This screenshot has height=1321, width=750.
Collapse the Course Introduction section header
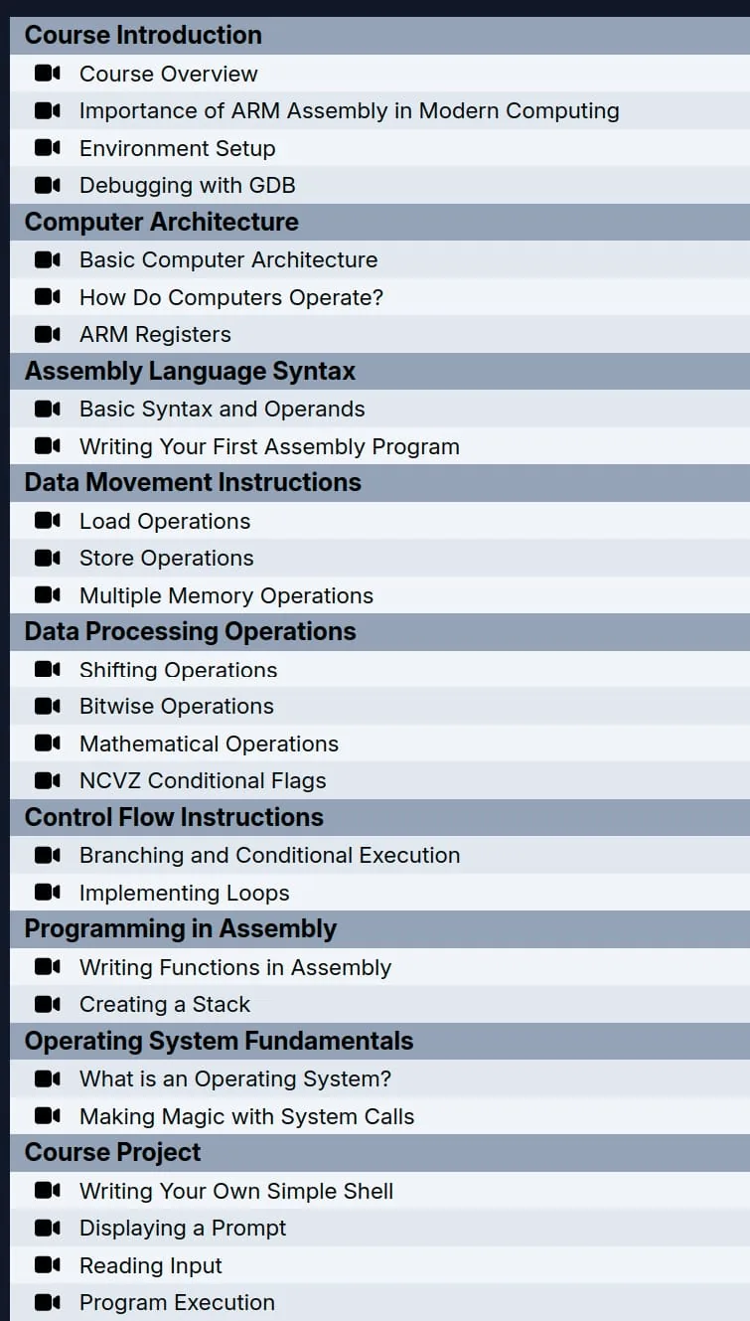[x=379, y=36]
